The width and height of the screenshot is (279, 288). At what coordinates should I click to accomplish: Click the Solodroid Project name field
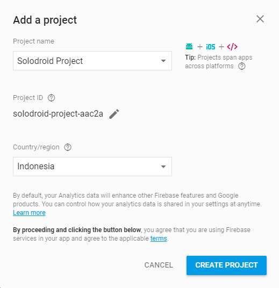[x=92, y=61]
